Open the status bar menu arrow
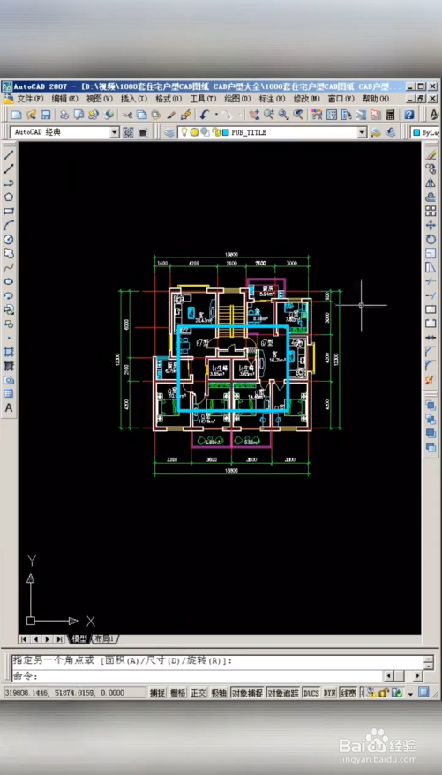 click(410, 694)
